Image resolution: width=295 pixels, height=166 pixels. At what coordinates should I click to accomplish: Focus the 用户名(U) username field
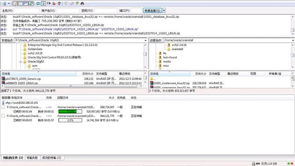[x=68, y=11]
